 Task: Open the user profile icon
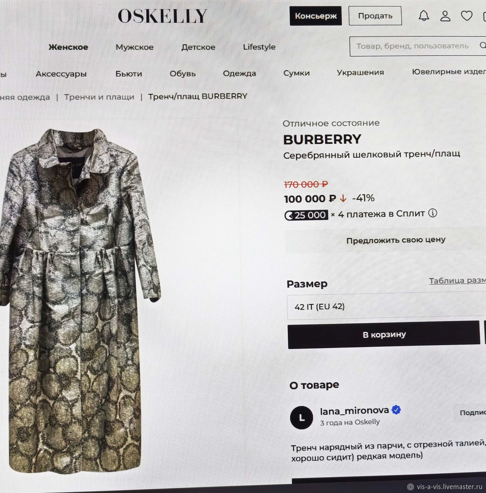click(x=445, y=16)
